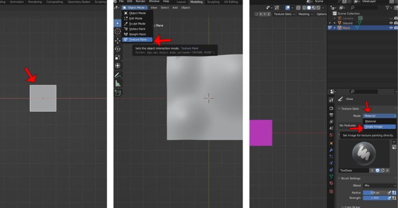
Task: Open the World properties tab
Action: pyautogui.click(x=331, y=135)
